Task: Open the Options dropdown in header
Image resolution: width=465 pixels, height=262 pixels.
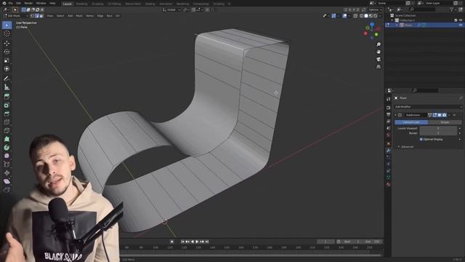Action: (375, 9)
